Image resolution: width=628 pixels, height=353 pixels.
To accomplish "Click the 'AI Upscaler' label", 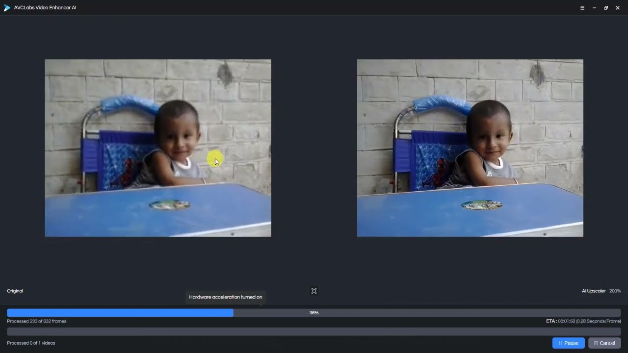I will (x=594, y=291).
